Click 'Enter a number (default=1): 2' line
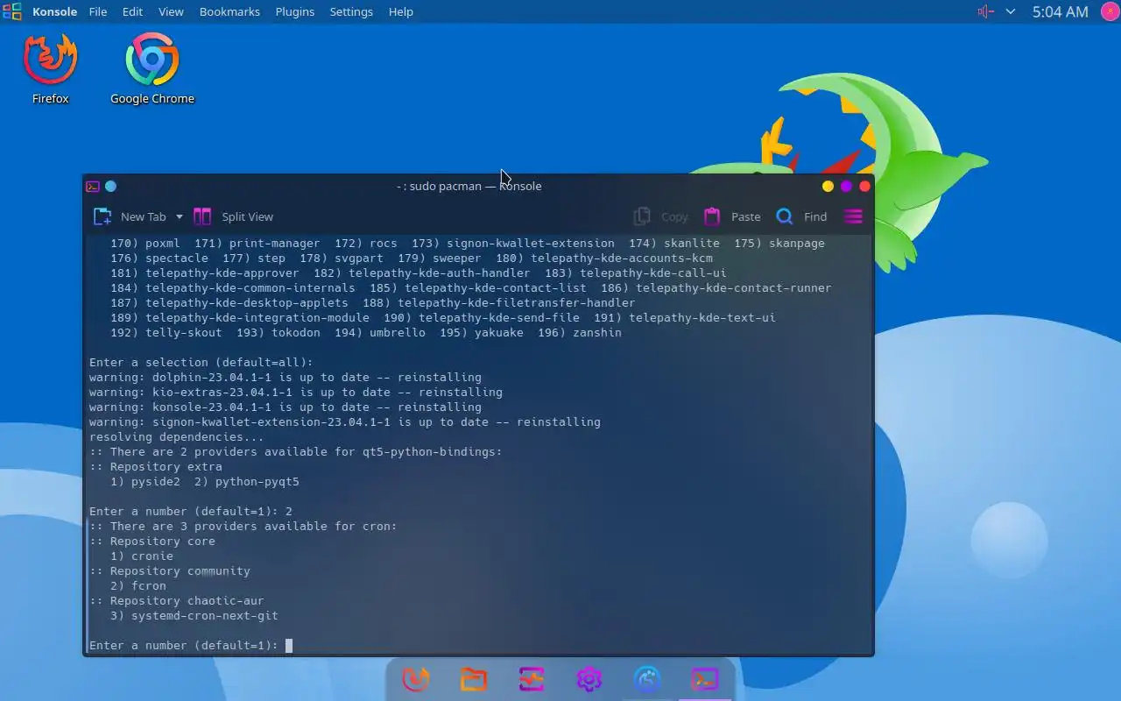This screenshot has width=1121, height=701. coord(191,512)
